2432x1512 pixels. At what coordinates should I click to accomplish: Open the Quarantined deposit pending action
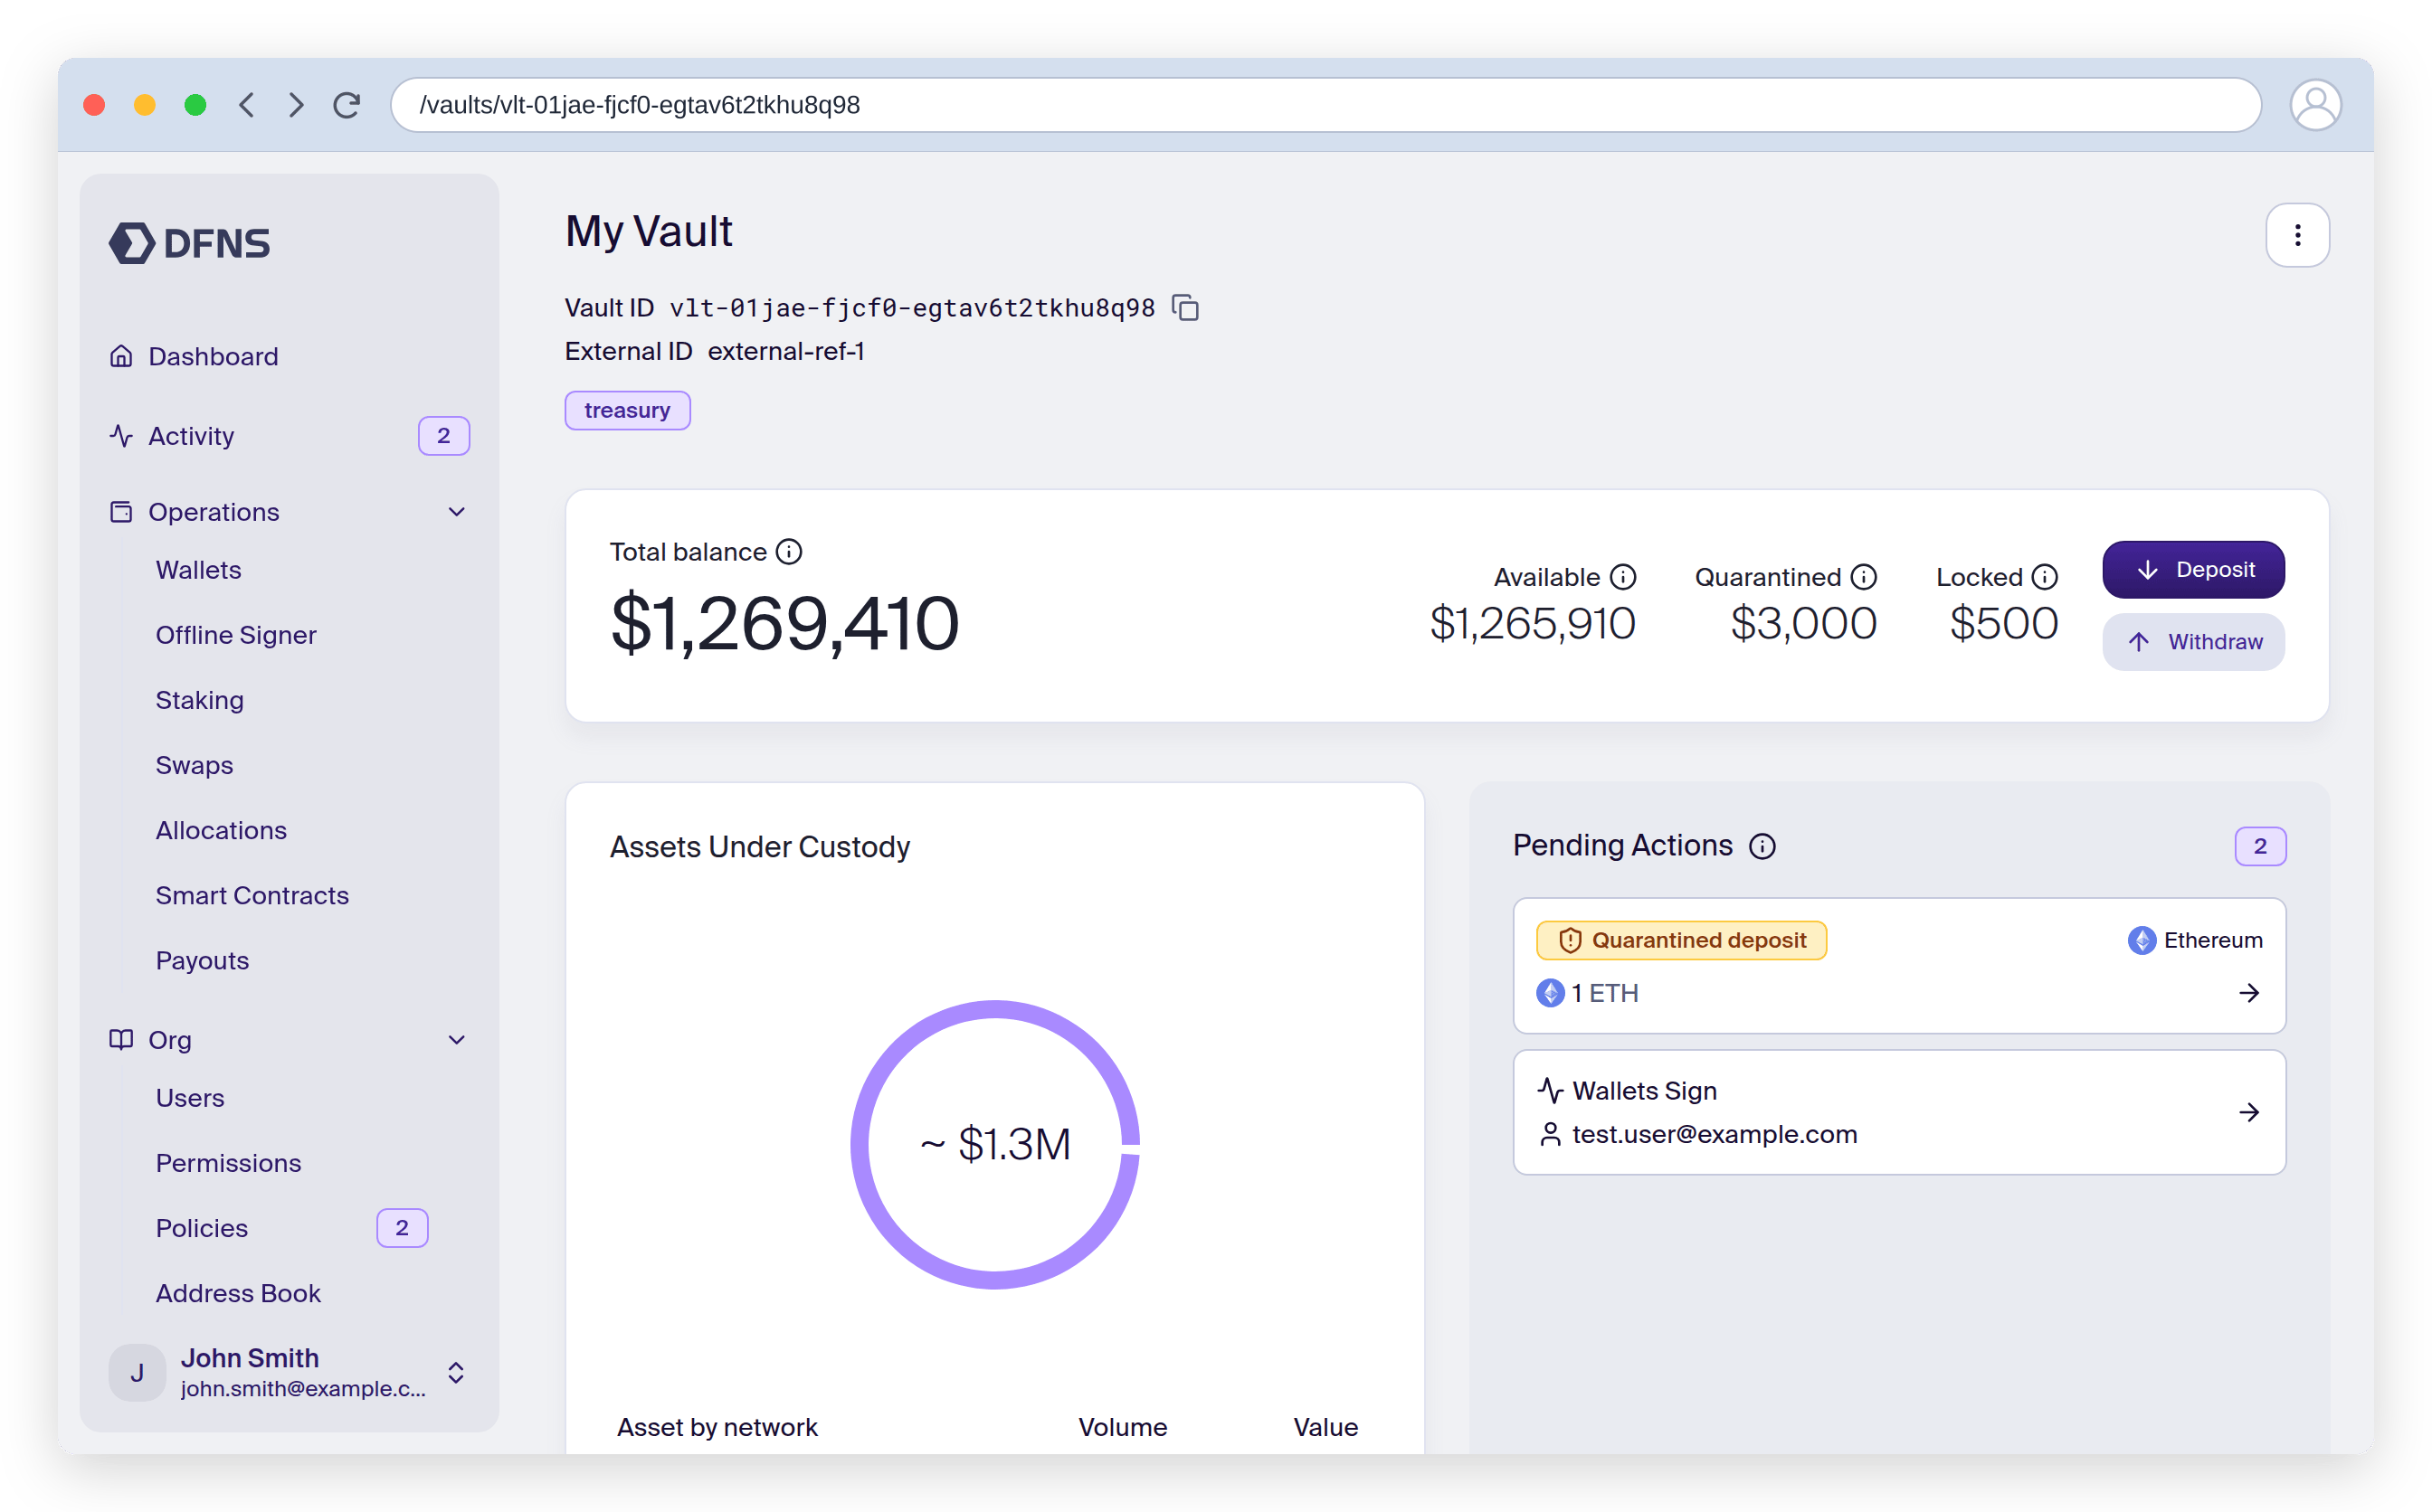click(x=1899, y=966)
